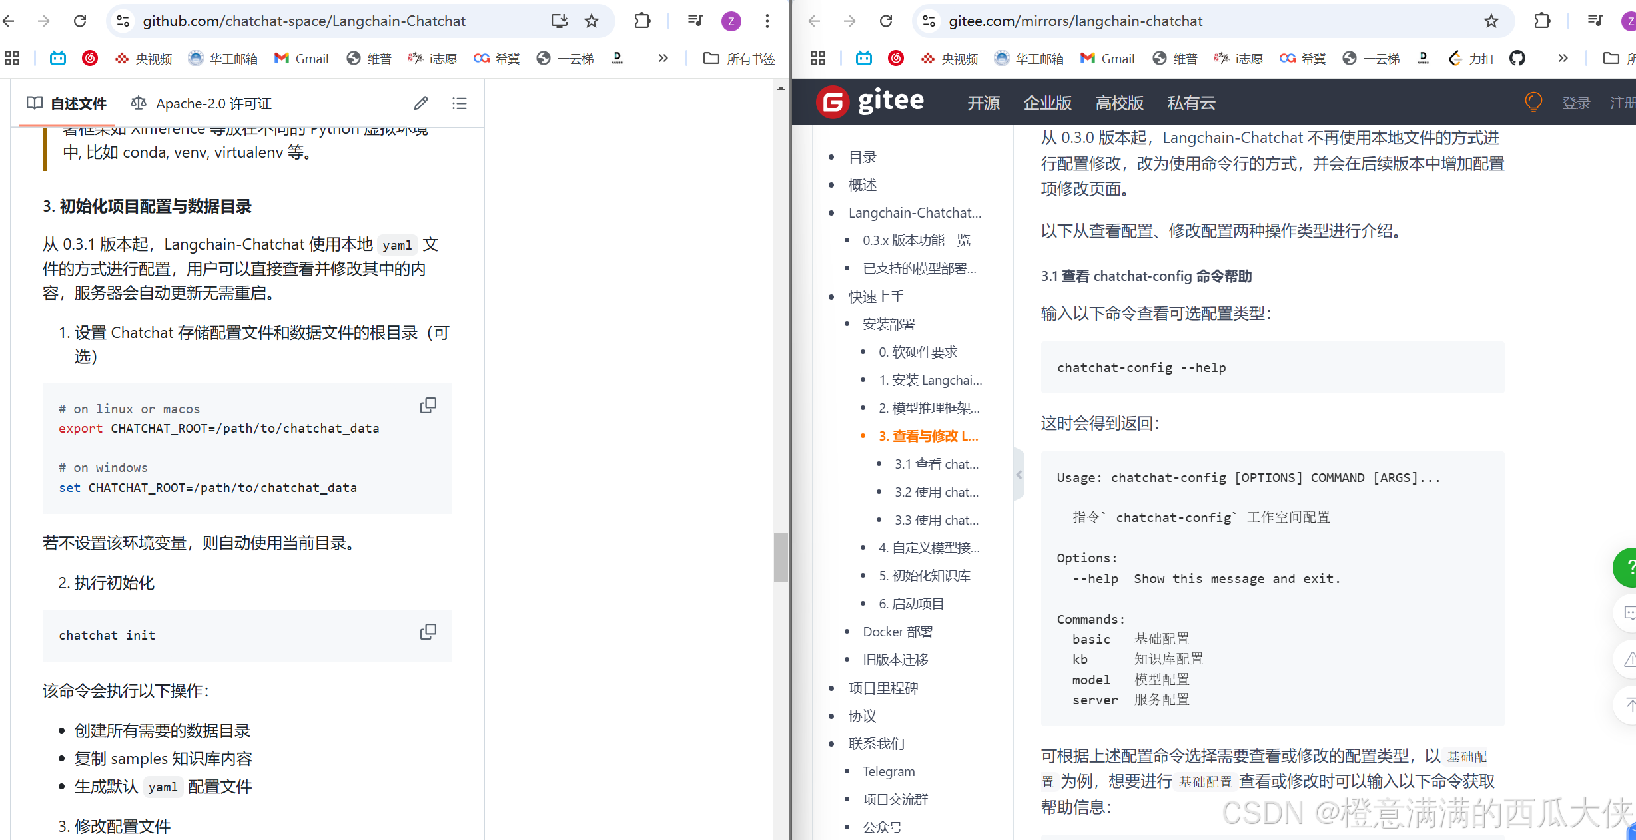The width and height of the screenshot is (1636, 840).
Task: Go to 目录 in the Gitee outline
Action: [x=863, y=157]
